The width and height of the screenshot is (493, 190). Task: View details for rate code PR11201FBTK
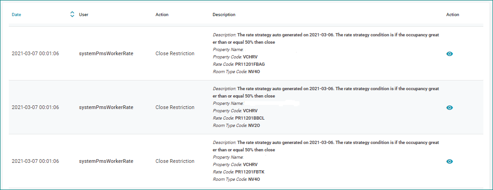click(x=450, y=161)
